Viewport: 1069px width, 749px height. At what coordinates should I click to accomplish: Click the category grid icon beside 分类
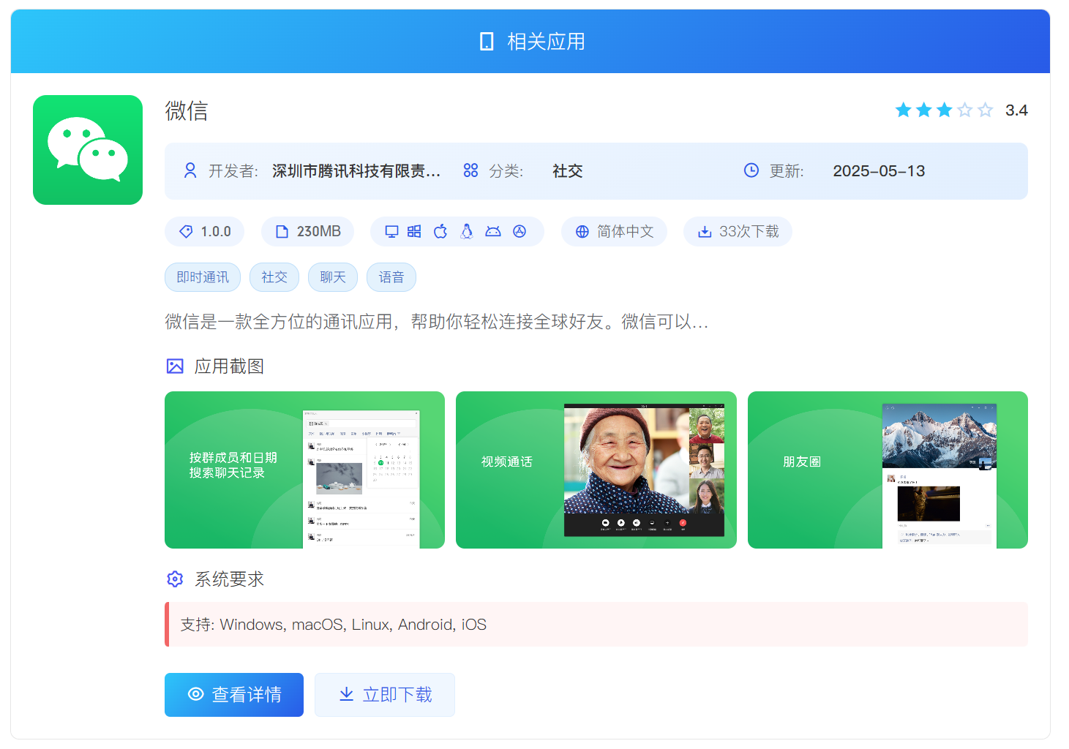[x=470, y=170]
